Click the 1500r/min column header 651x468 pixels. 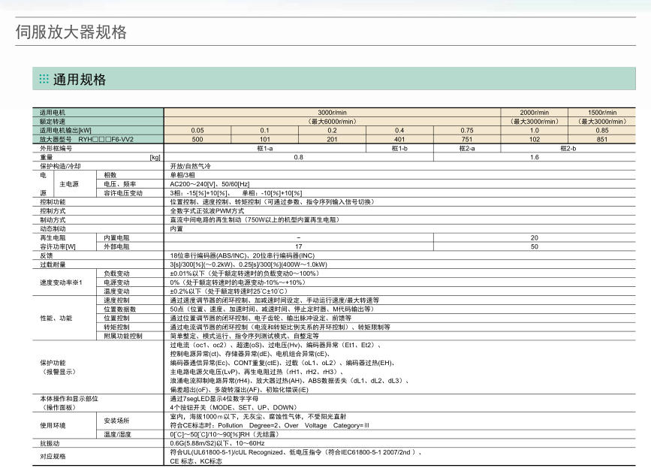[601, 110]
